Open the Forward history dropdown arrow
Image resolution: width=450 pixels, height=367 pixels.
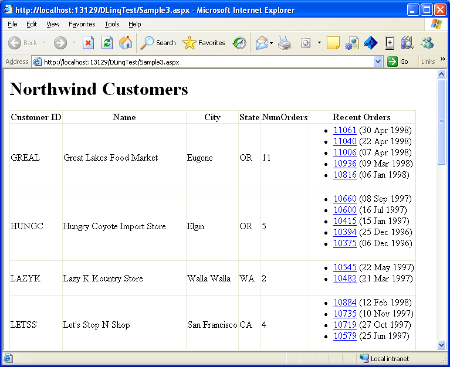[x=74, y=43]
